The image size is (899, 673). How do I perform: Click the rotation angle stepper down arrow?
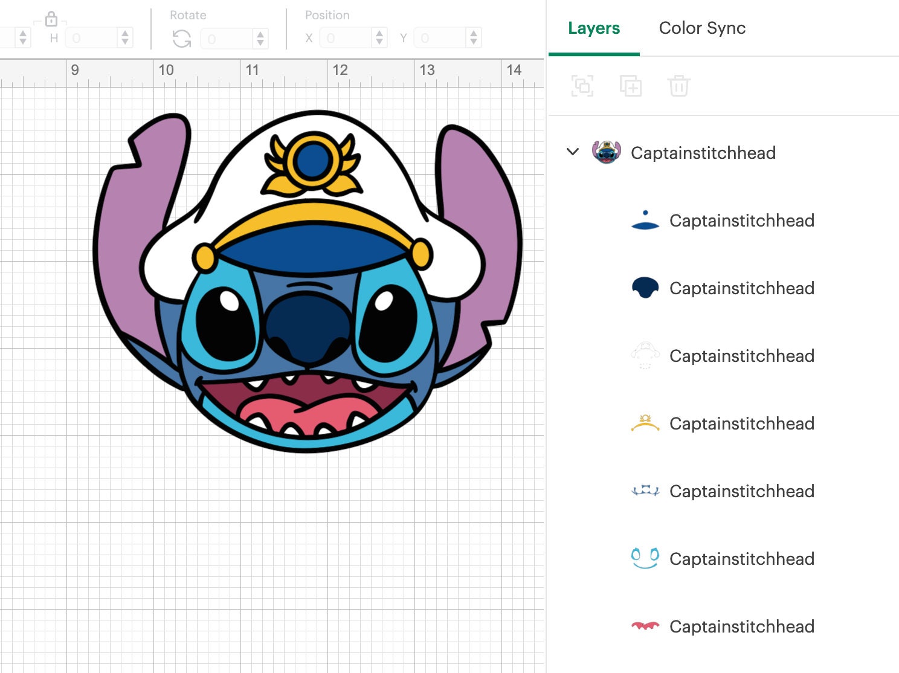pos(260,42)
